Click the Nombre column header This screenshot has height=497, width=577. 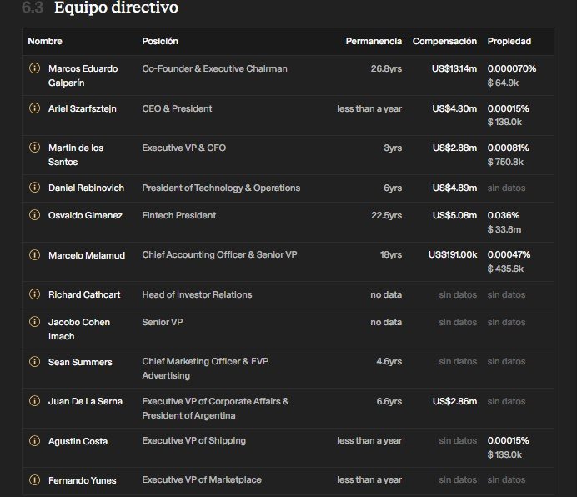pyautogui.click(x=45, y=41)
